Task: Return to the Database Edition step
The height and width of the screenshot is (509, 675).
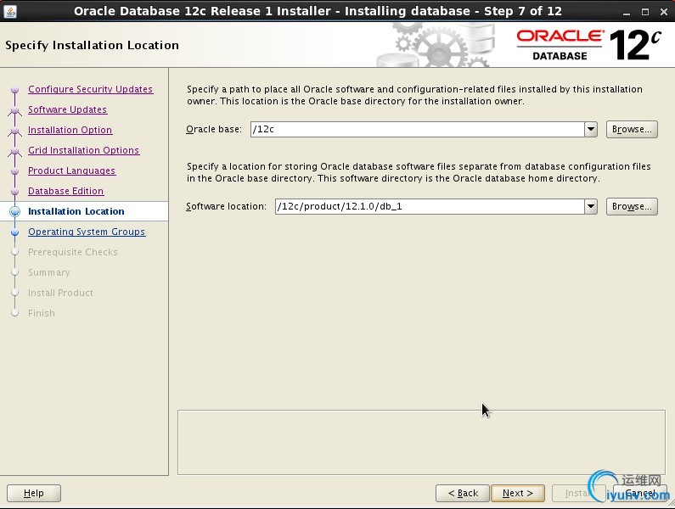Action: pyautogui.click(x=66, y=191)
